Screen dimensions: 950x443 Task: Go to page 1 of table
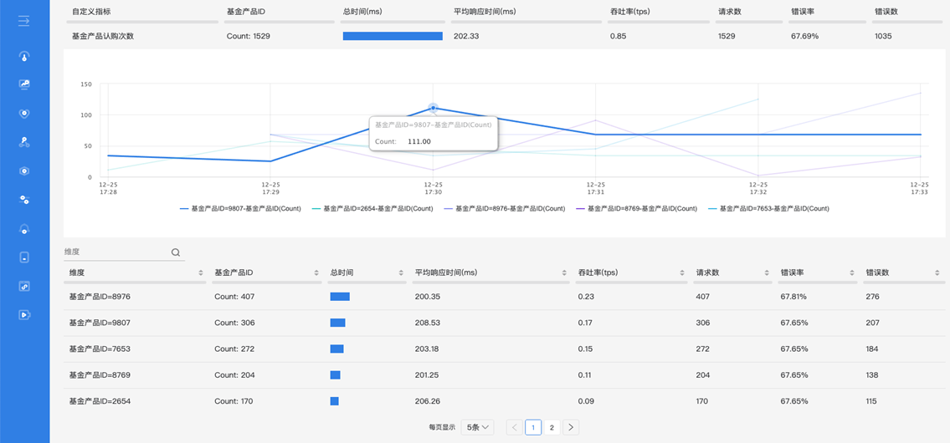(x=533, y=427)
